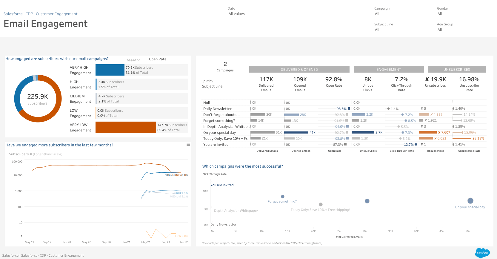Select the "Don't forget about us!" row label

pos(222,115)
